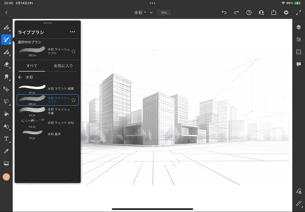This screenshot has height=212, width=305.
Task: Toggle full screen mode
Action: 298,12
